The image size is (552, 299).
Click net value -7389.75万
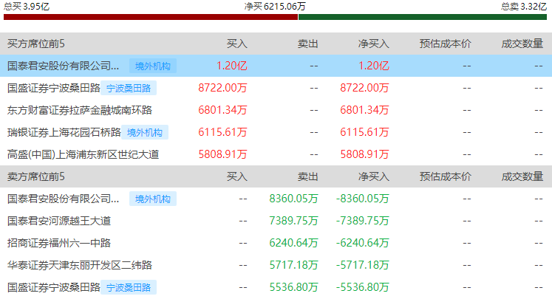click(363, 221)
